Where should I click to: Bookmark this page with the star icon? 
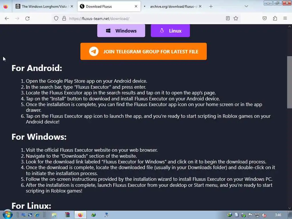236,18
